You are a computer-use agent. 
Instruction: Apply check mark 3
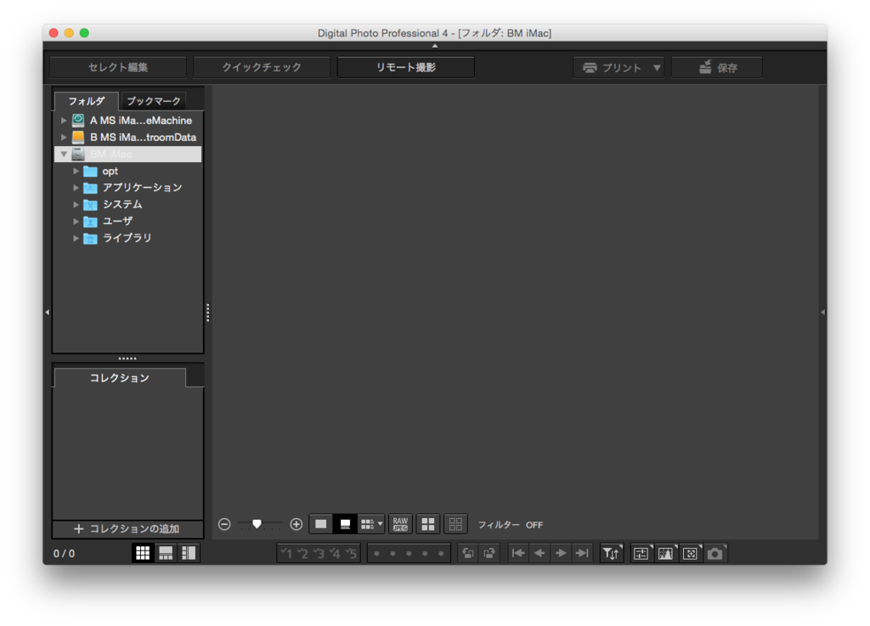click(x=319, y=553)
